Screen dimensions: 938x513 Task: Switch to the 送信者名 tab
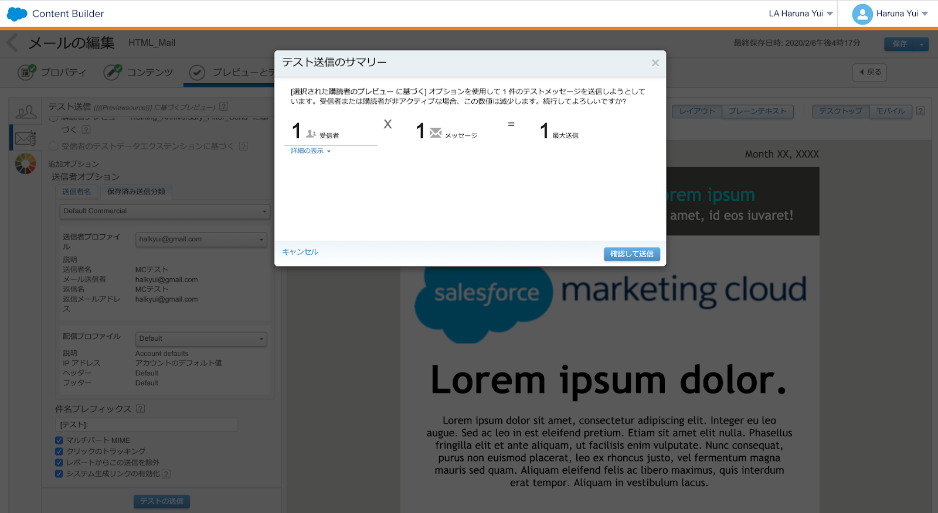(x=77, y=191)
